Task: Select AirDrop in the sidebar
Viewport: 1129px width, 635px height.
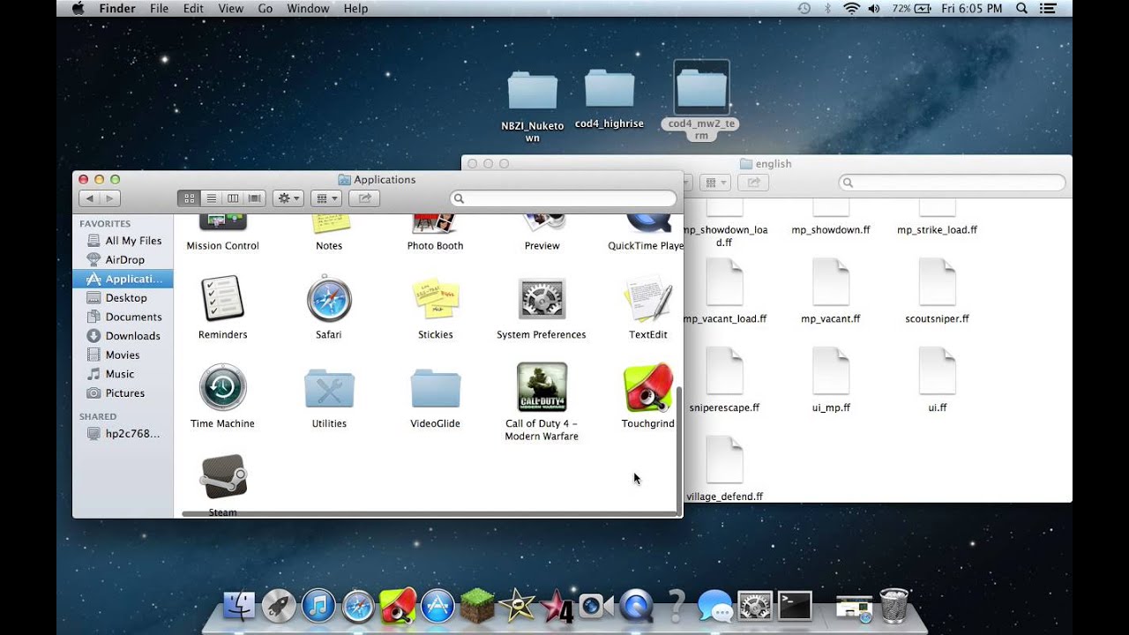Action: (x=123, y=259)
